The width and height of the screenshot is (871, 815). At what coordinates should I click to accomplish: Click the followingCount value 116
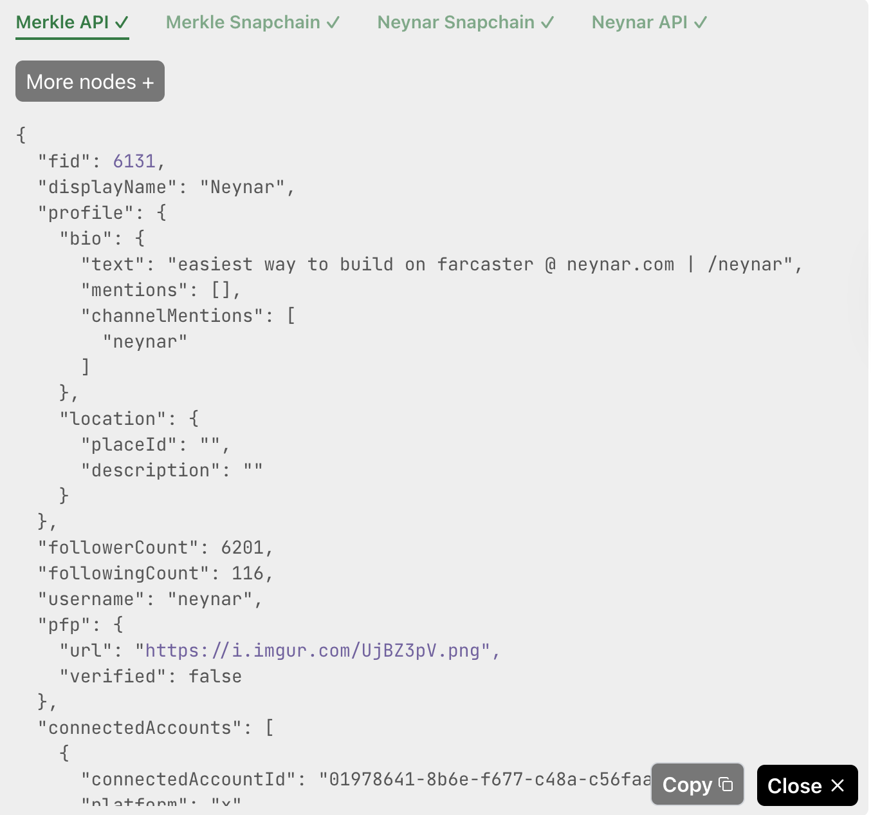pyautogui.click(x=248, y=574)
